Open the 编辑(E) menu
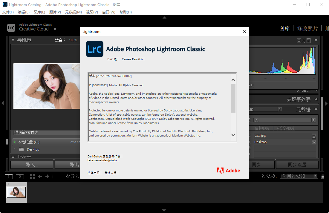This screenshot has height=213, width=329. click(x=24, y=12)
